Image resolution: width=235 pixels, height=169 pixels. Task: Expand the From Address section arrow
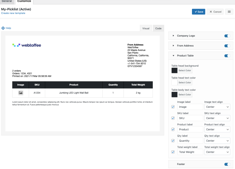(x=173, y=46)
